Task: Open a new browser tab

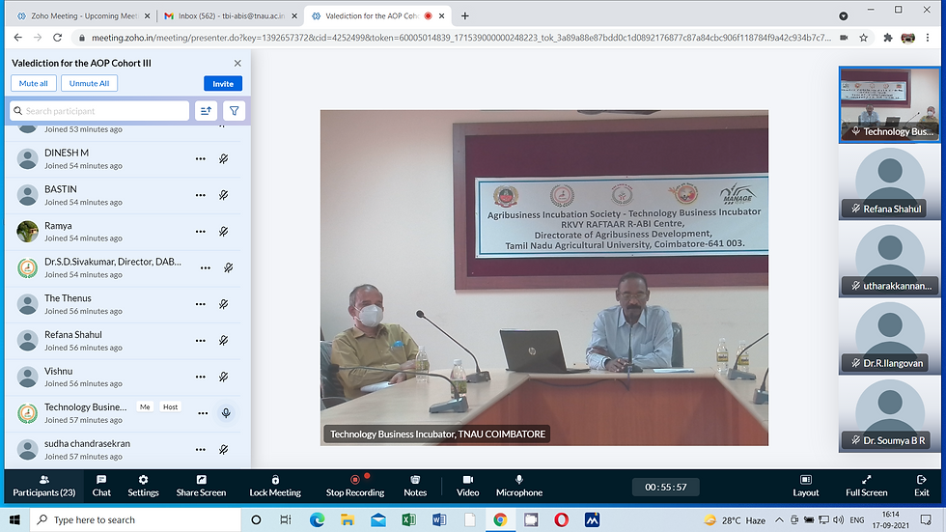Action: coord(464,16)
